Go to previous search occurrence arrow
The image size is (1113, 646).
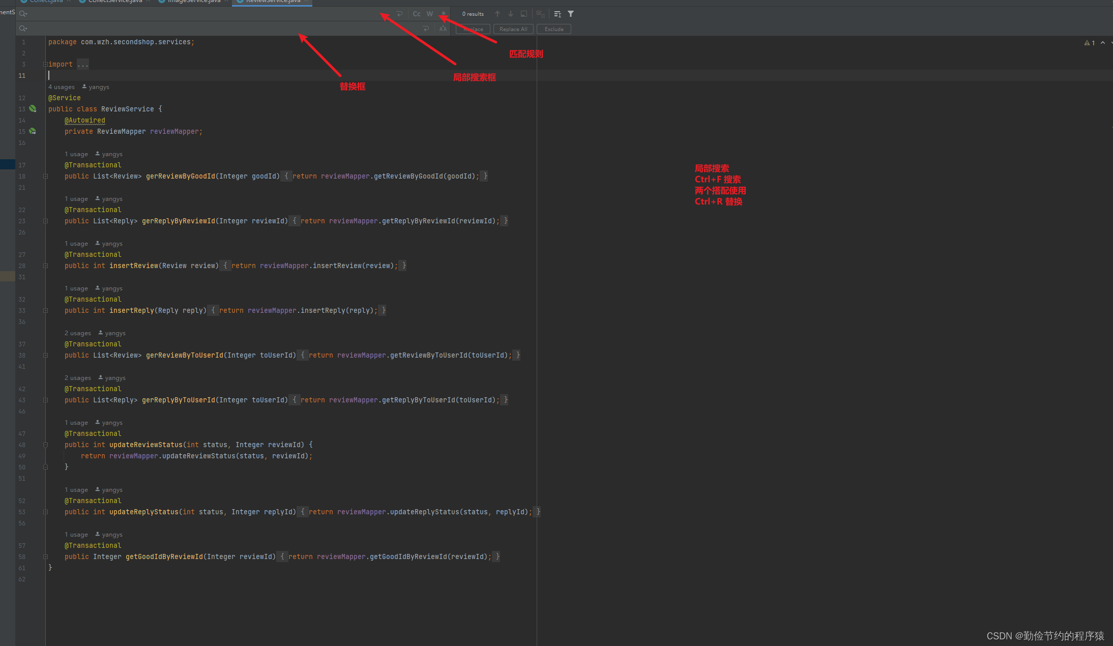tap(497, 14)
